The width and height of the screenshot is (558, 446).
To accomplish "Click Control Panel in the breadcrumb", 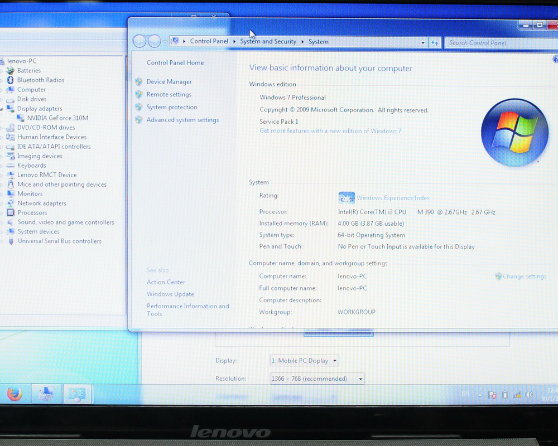I will tap(209, 41).
